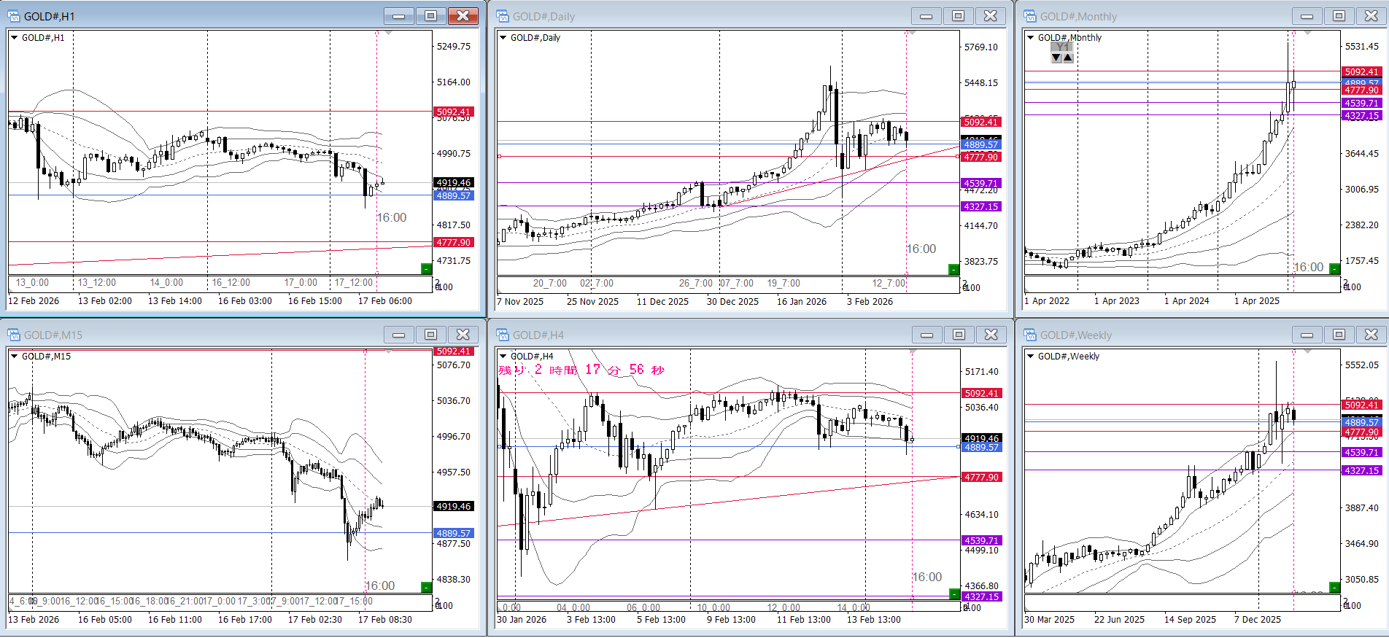1389x638 pixels.
Task: Toggle the Y1 button on Monthly chart
Action: tap(1062, 47)
